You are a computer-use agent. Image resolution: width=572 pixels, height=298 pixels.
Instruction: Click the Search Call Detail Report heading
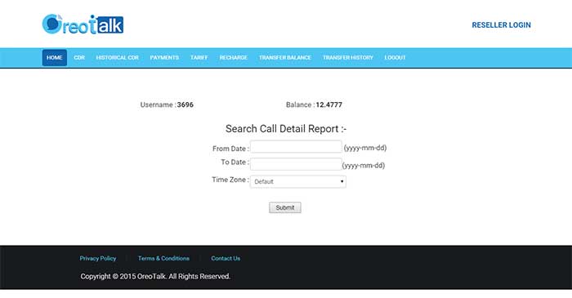(286, 129)
